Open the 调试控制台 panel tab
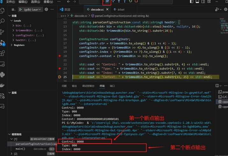Viewport: 228px width, 156px height. click(x=88, y=86)
